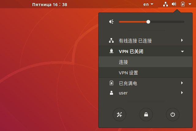
Task: Open VPN 设置 menu entry
Action: [128, 73]
